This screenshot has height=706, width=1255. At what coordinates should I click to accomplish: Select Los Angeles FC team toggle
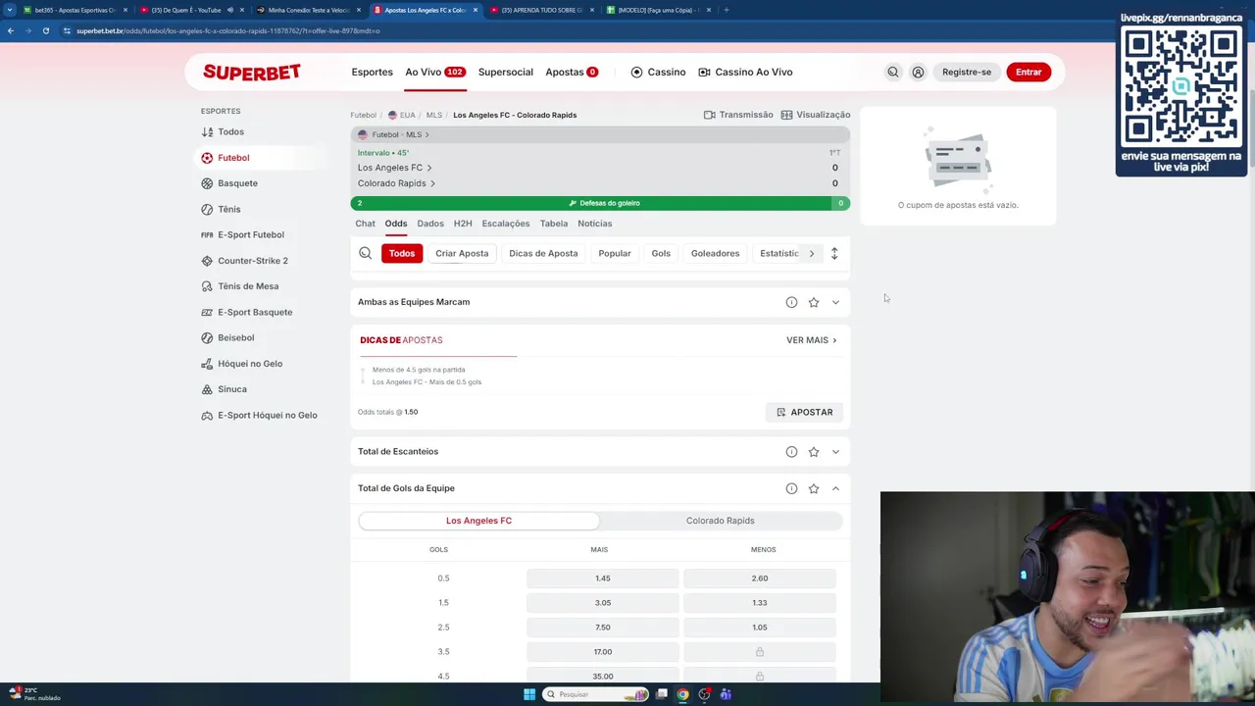[x=478, y=521]
